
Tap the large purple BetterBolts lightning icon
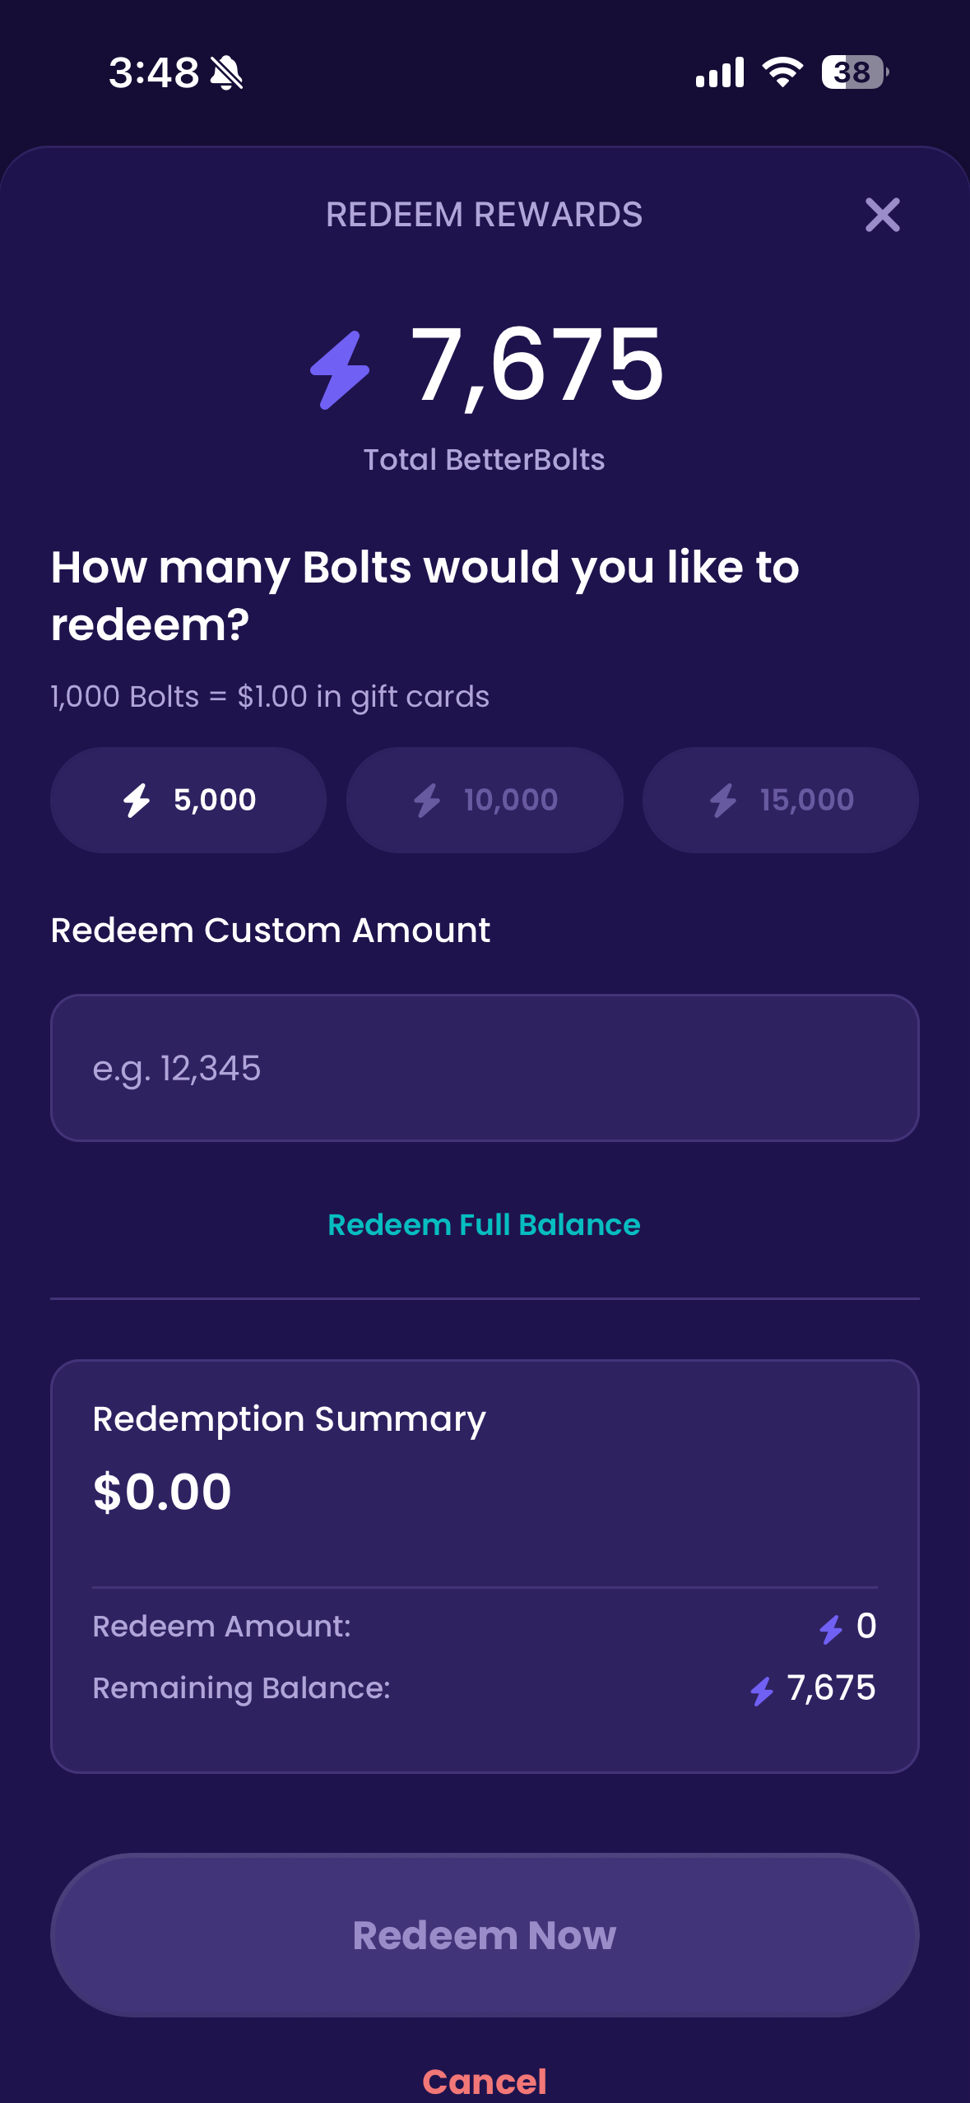(340, 370)
